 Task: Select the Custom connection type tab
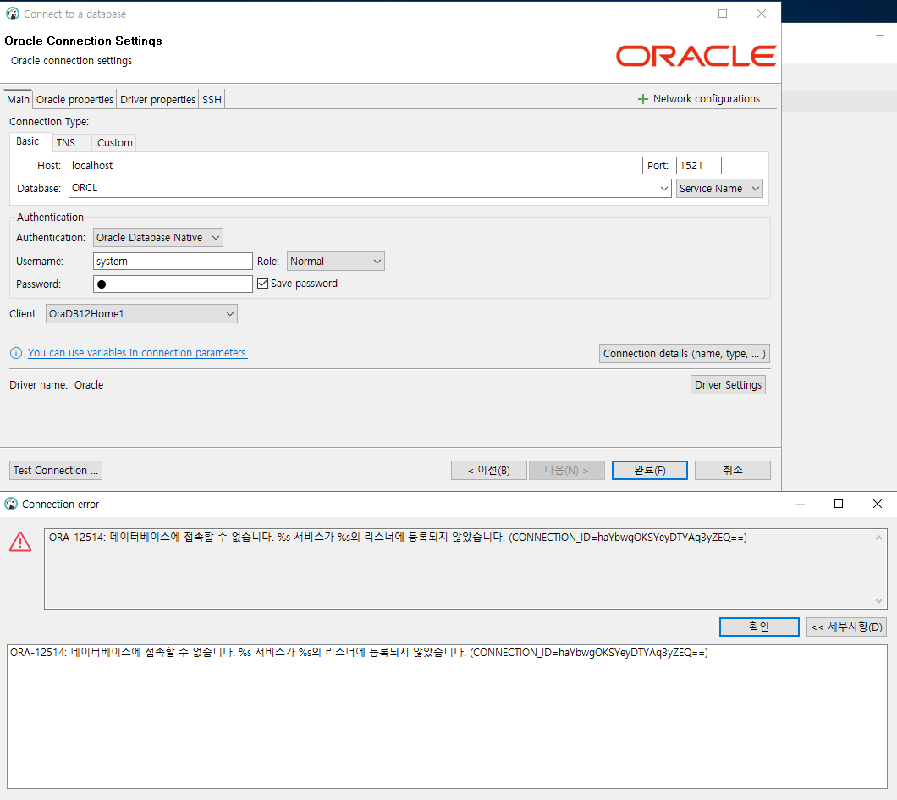(115, 142)
